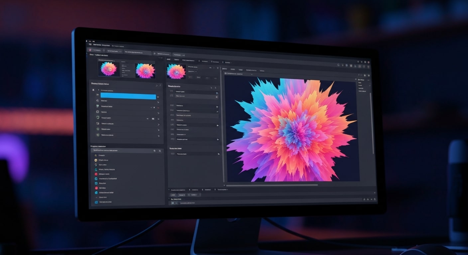The width and height of the screenshot is (468, 255).
Task: Click the red circular icon in the lower-left list
Action: point(96,174)
